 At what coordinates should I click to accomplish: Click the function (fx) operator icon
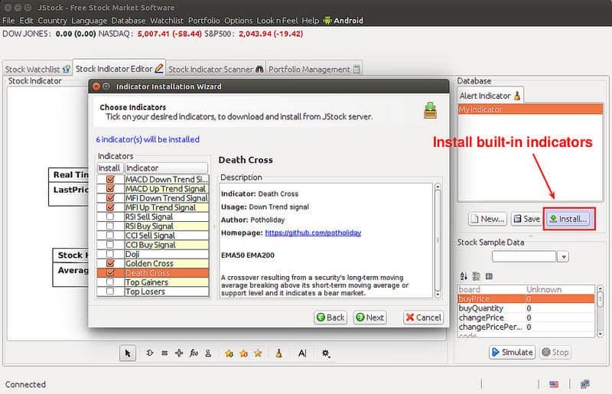tap(194, 353)
